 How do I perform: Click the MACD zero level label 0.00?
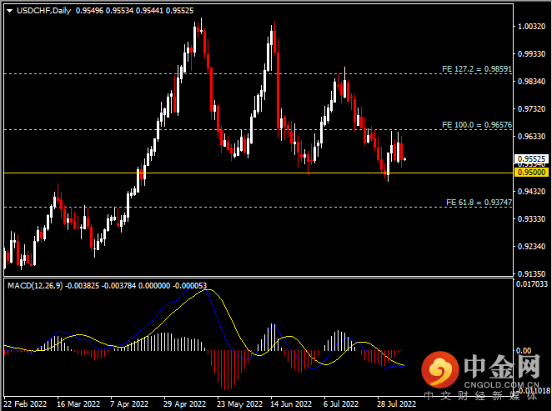pos(524,350)
